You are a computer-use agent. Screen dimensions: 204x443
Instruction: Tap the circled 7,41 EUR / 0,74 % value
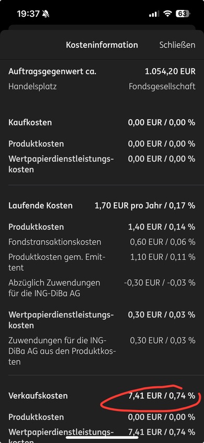coord(162,396)
